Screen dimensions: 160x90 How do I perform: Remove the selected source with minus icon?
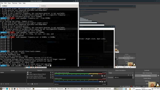(x=30, y=84)
